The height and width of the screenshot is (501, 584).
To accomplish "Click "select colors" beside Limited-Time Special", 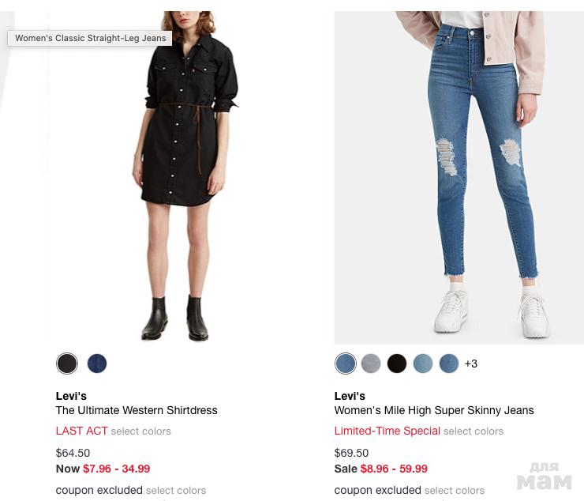I will tap(474, 431).
